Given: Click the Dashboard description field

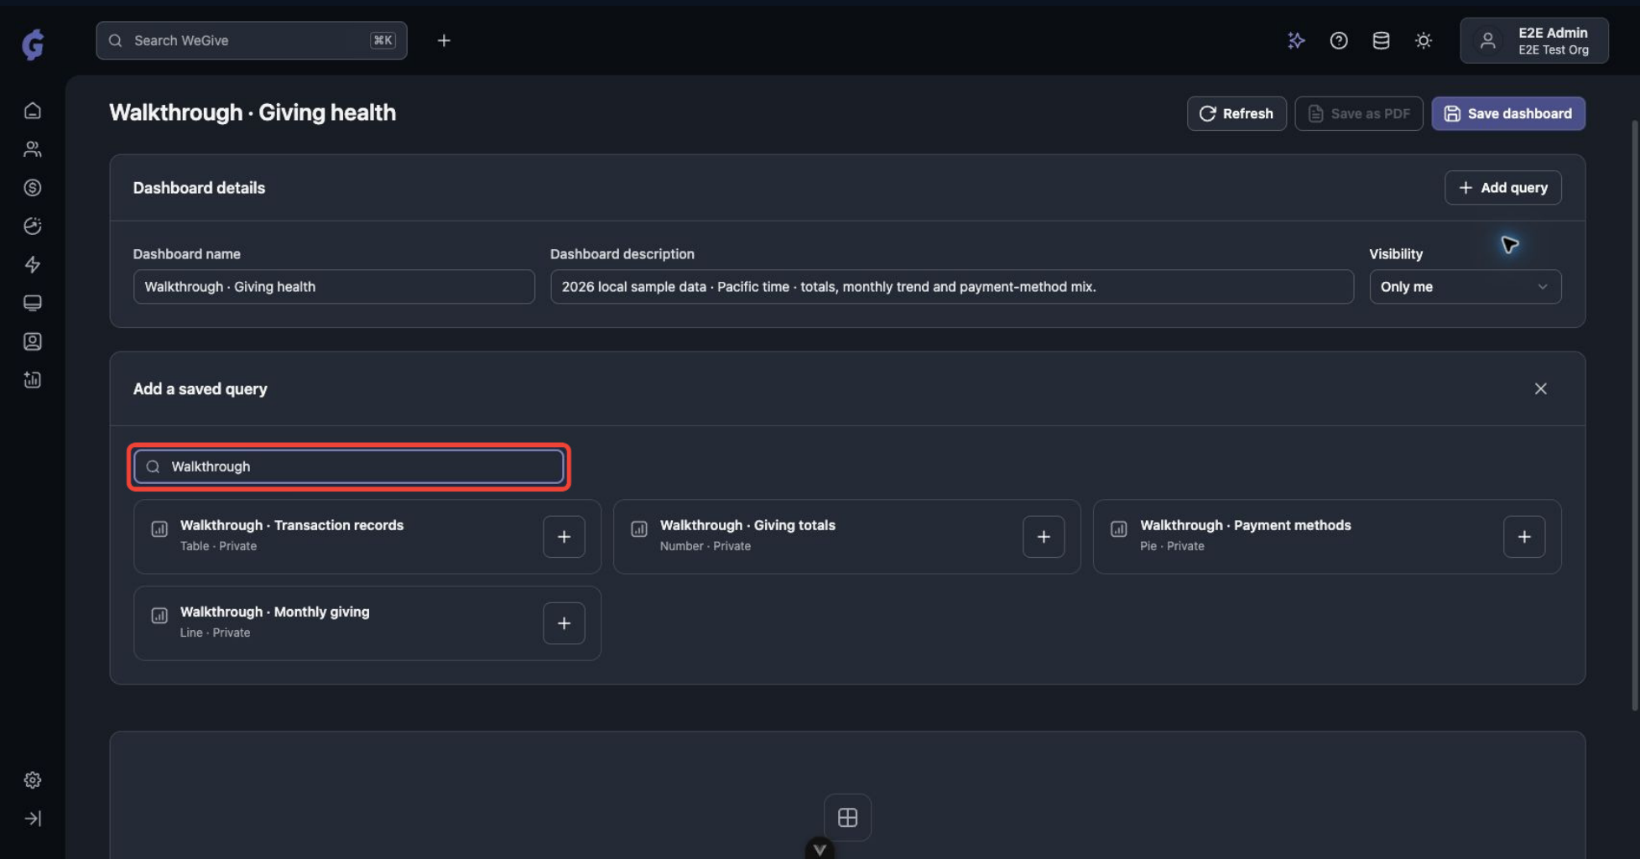Looking at the screenshot, I should tap(951, 287).
